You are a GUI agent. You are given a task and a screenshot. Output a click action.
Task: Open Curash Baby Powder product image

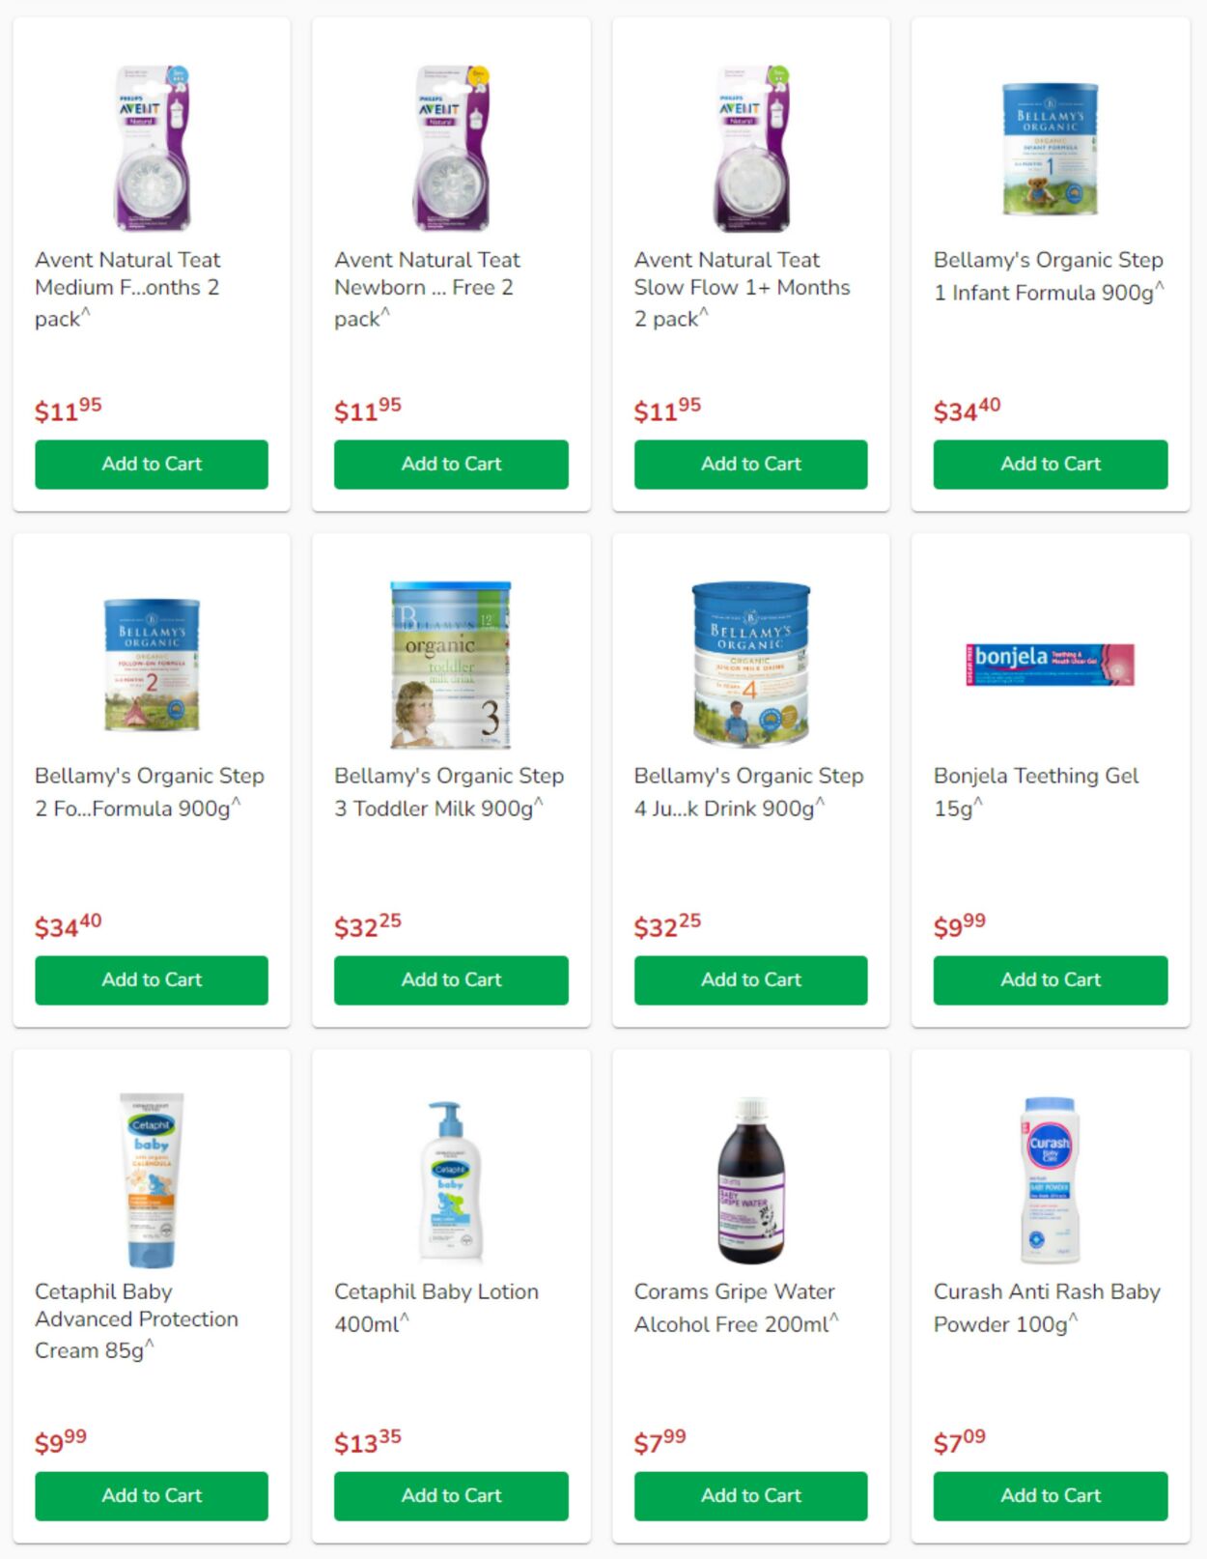(x=1051, y=1179)
